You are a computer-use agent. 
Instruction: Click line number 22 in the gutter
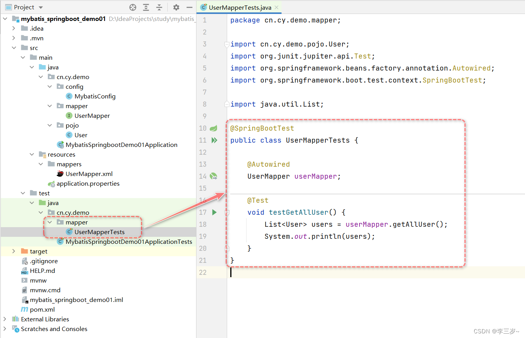(x=203, y=272)
